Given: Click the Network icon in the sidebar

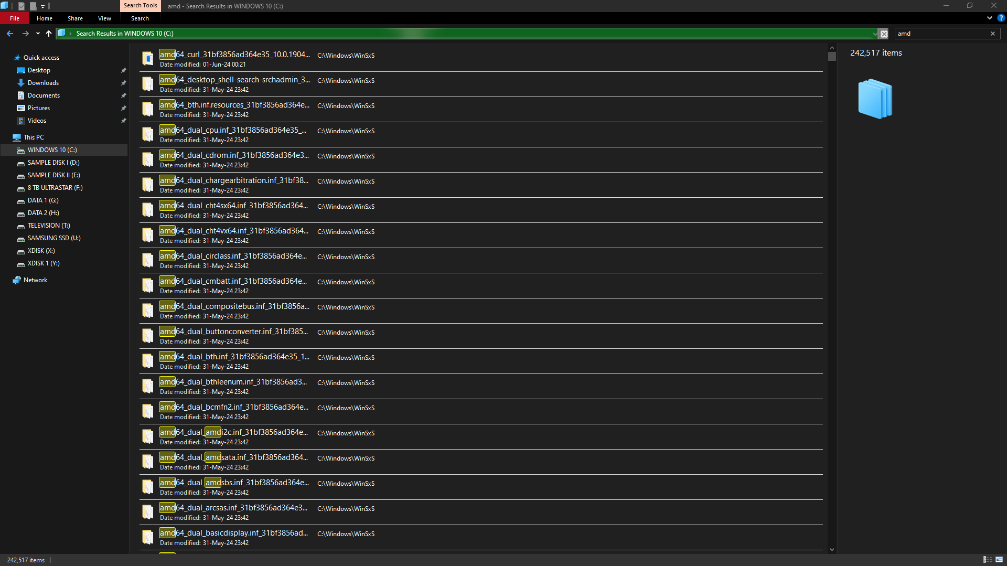Looking at the screenshot, I should [x=17, y=280].
